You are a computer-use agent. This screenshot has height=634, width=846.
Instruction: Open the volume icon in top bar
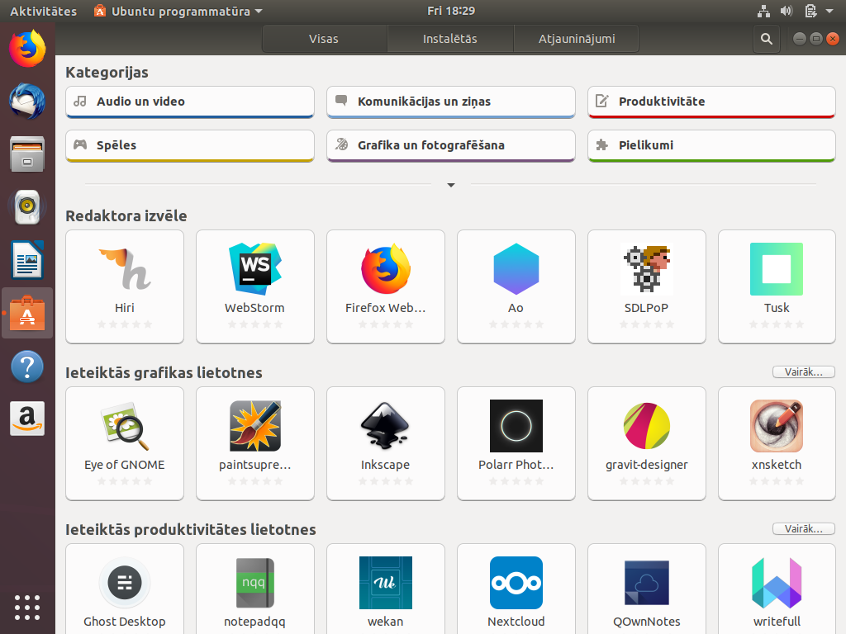click(787, 11)
